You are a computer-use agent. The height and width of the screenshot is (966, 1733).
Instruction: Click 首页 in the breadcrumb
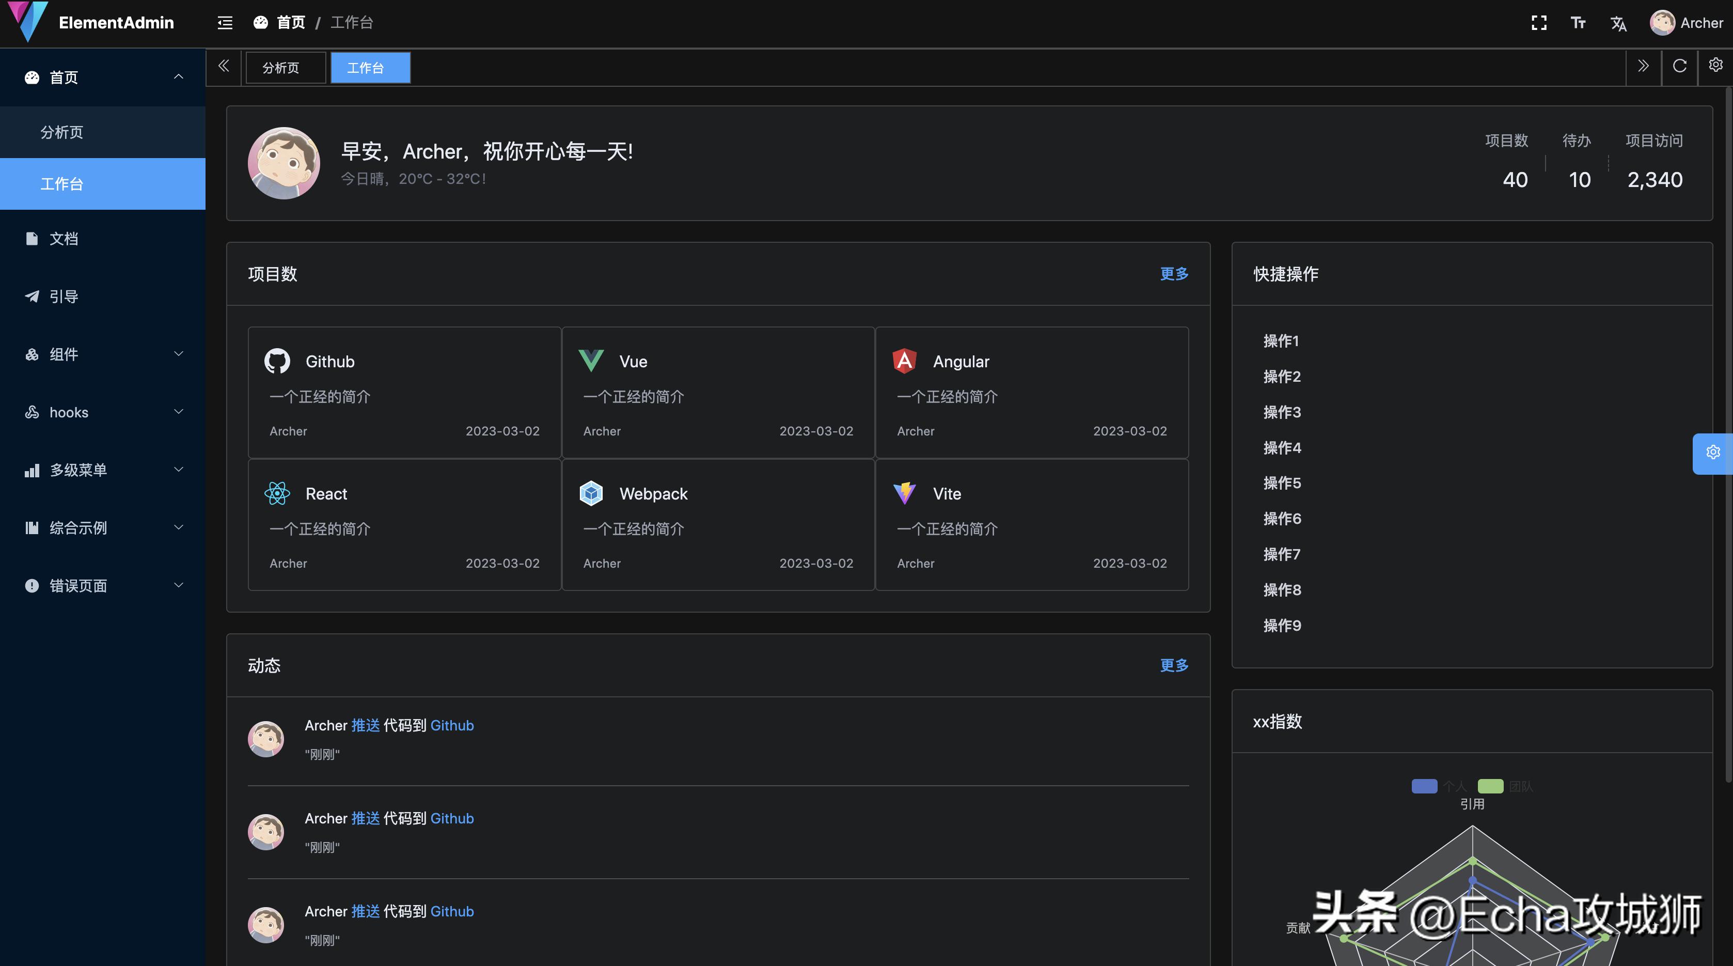click(x=291, y=22)
